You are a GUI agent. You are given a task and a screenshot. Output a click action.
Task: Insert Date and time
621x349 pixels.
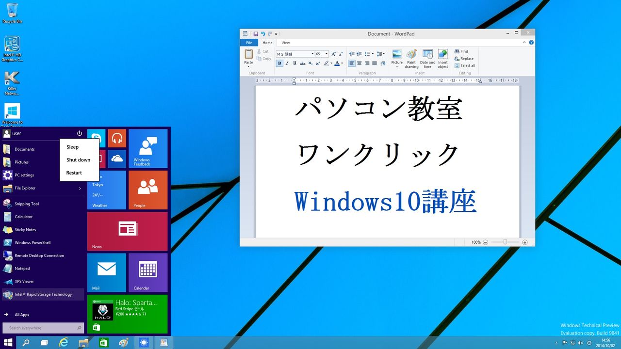coord(427,59)
